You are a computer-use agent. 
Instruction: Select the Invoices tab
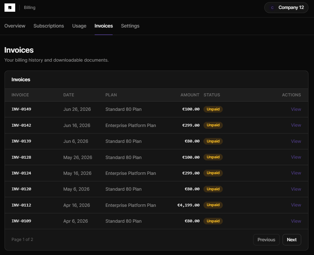104,26
